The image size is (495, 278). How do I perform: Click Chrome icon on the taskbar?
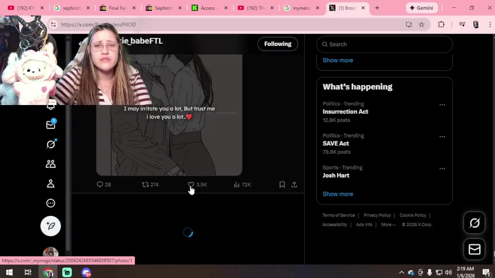click(x=48, y=273)
